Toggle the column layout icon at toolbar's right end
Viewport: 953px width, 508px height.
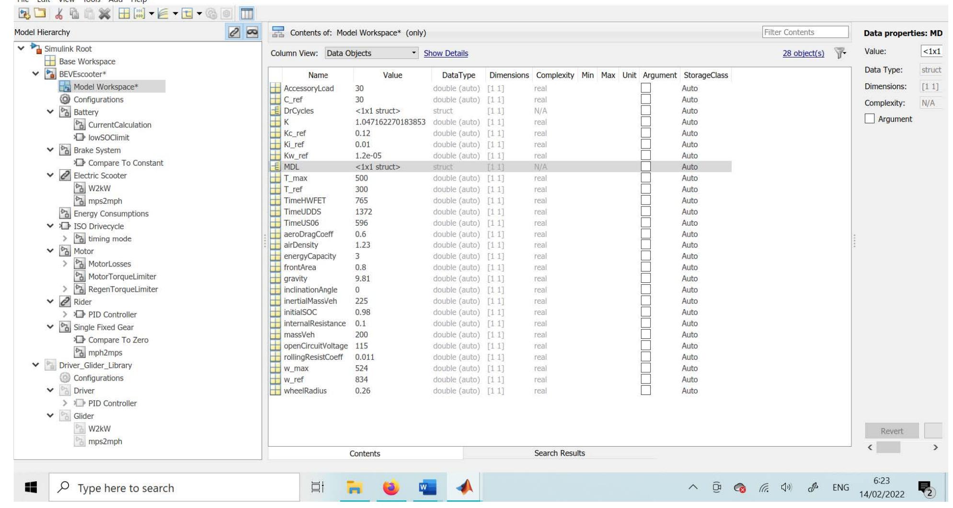[248, 14]
